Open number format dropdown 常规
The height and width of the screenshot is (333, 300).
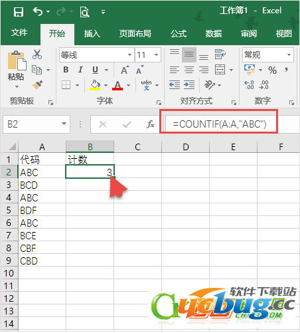(289, 55)
